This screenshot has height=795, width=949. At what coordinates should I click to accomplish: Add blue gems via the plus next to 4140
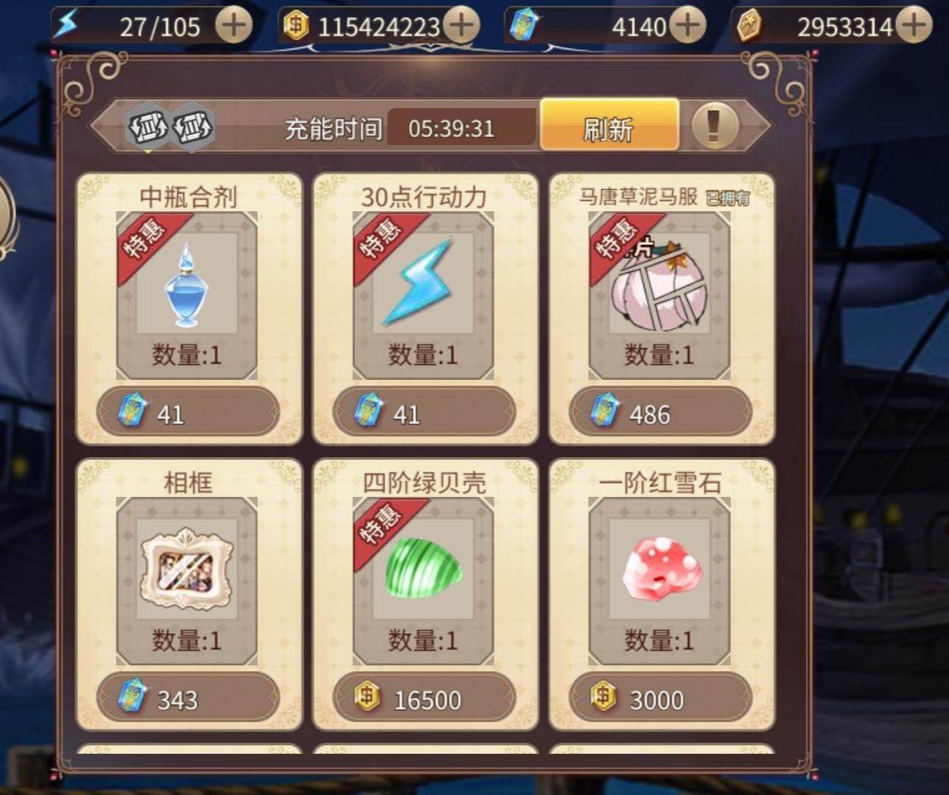point(687,26)
